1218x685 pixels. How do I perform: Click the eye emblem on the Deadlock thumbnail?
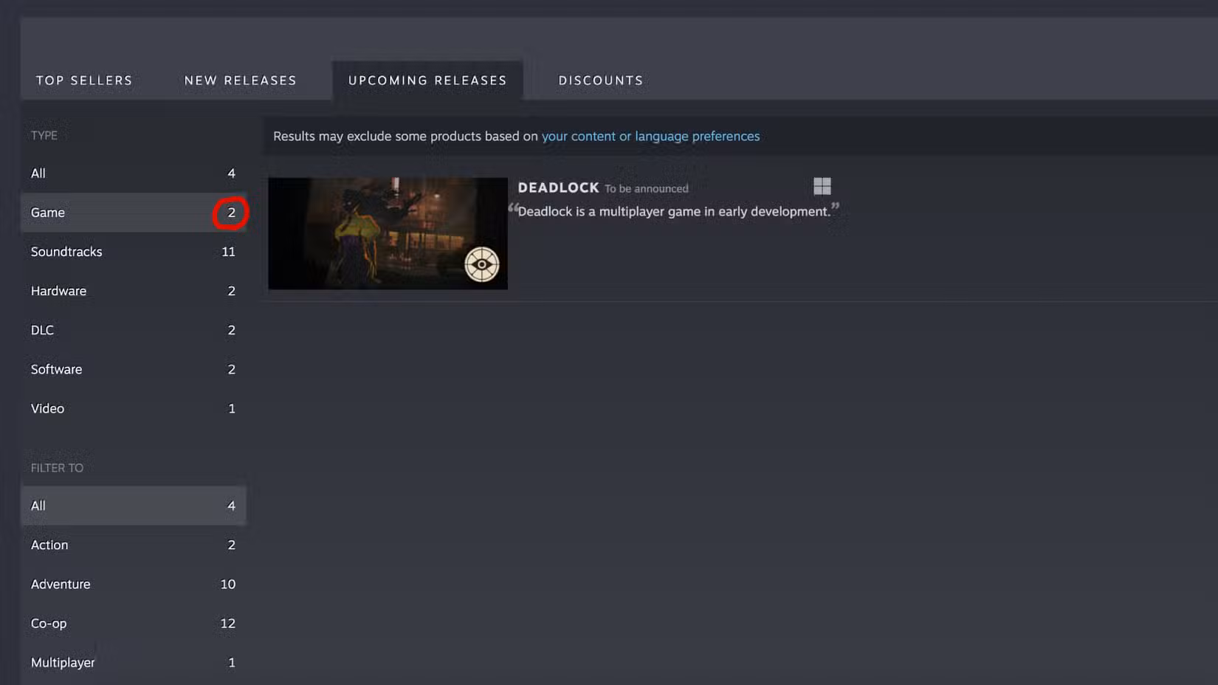[481, 264]
